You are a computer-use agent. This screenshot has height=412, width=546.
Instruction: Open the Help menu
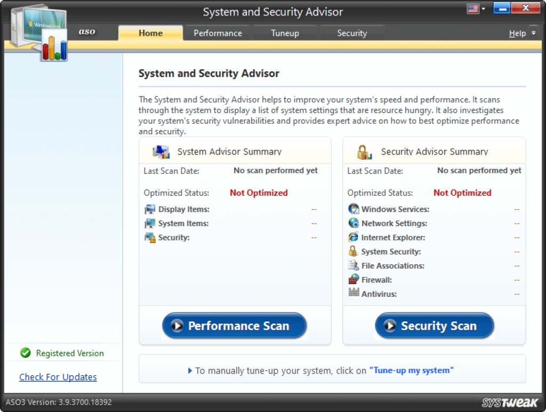(517, 34)
